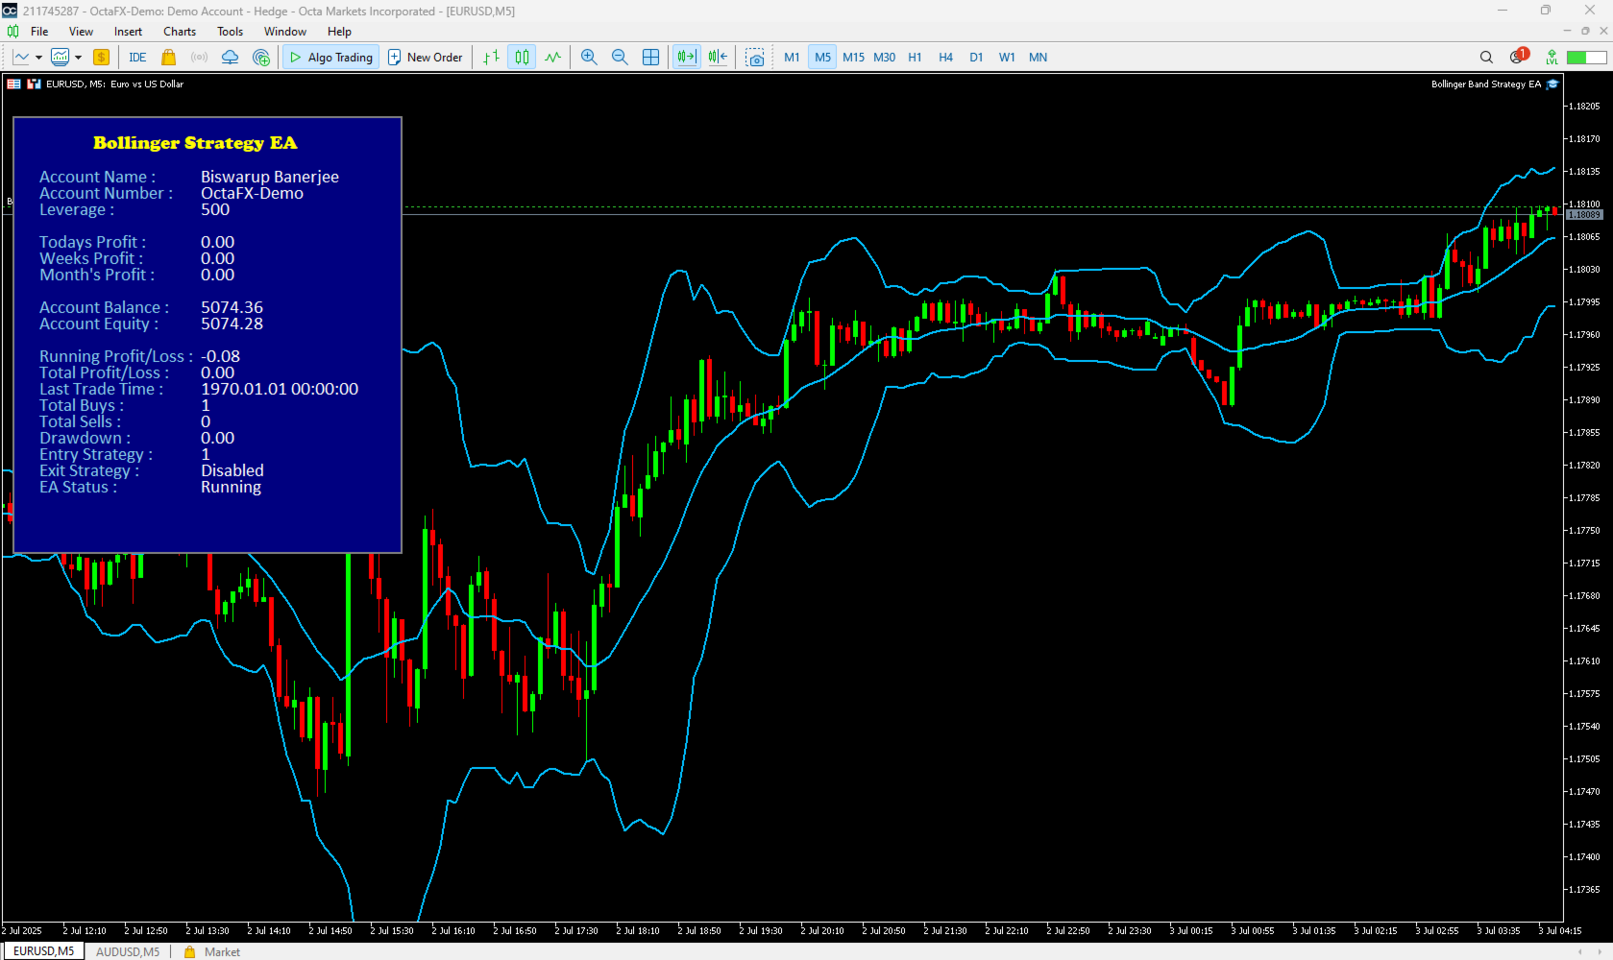Click the New Order button
The height and width of the screenshot is (960, 1613).
426,58
